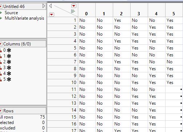Open rows red triangle menu in grid corner
The width and height of the screenshot is (183, 132).
coord(52,15)
